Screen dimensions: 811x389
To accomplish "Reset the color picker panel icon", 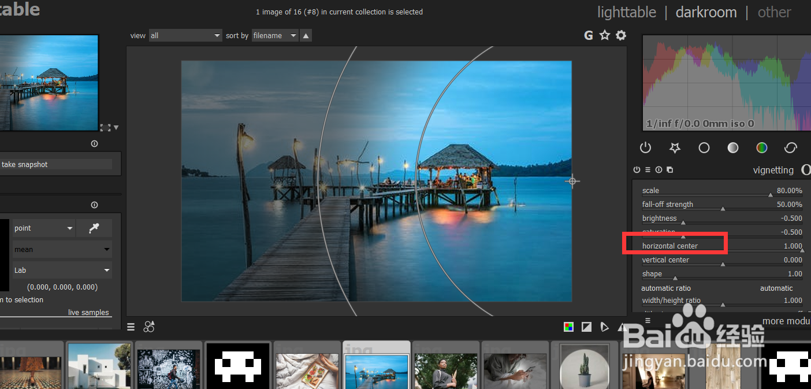I will pos(94,205).
